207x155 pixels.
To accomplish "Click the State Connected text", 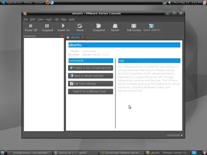I will [x=83, y=51].
